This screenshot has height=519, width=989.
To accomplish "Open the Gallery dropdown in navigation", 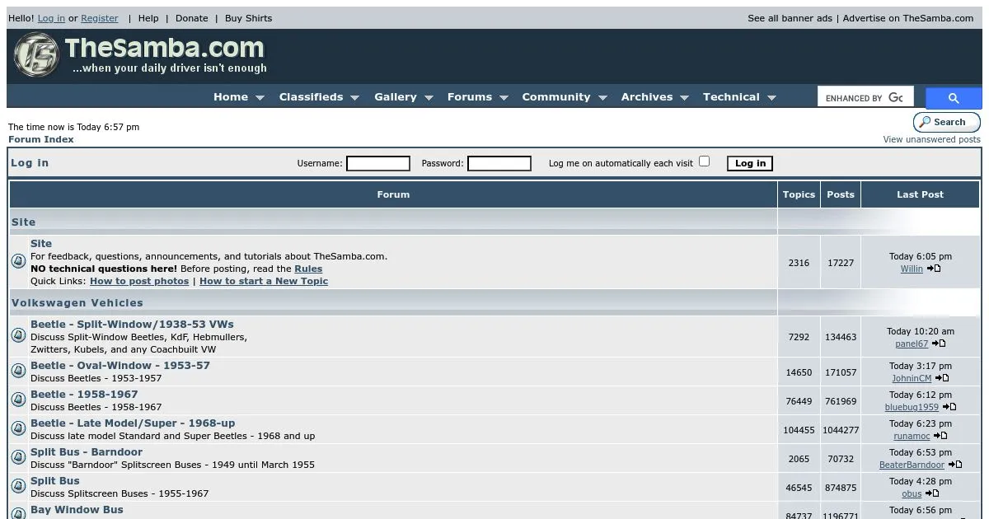I will click(403, 97).
